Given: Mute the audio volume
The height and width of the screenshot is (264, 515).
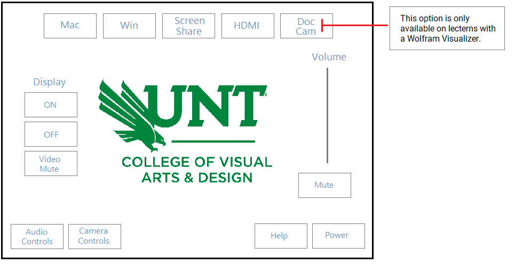Looking at the screenshot, I should click(x=324, y=185).
